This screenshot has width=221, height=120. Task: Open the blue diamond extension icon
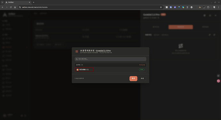pos(179,7)
